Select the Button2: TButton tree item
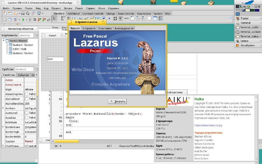The image size is (262, 164). [23, 53]
